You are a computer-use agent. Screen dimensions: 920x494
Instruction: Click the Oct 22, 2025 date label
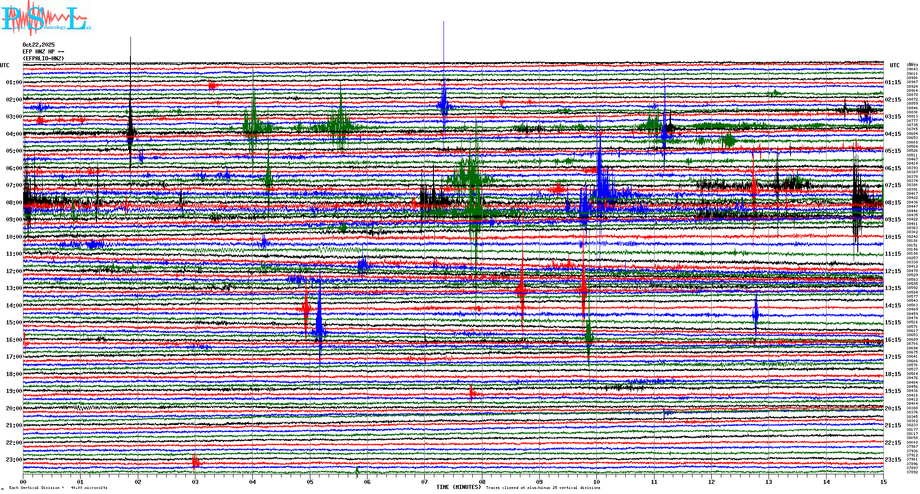(x=38, y=45)
